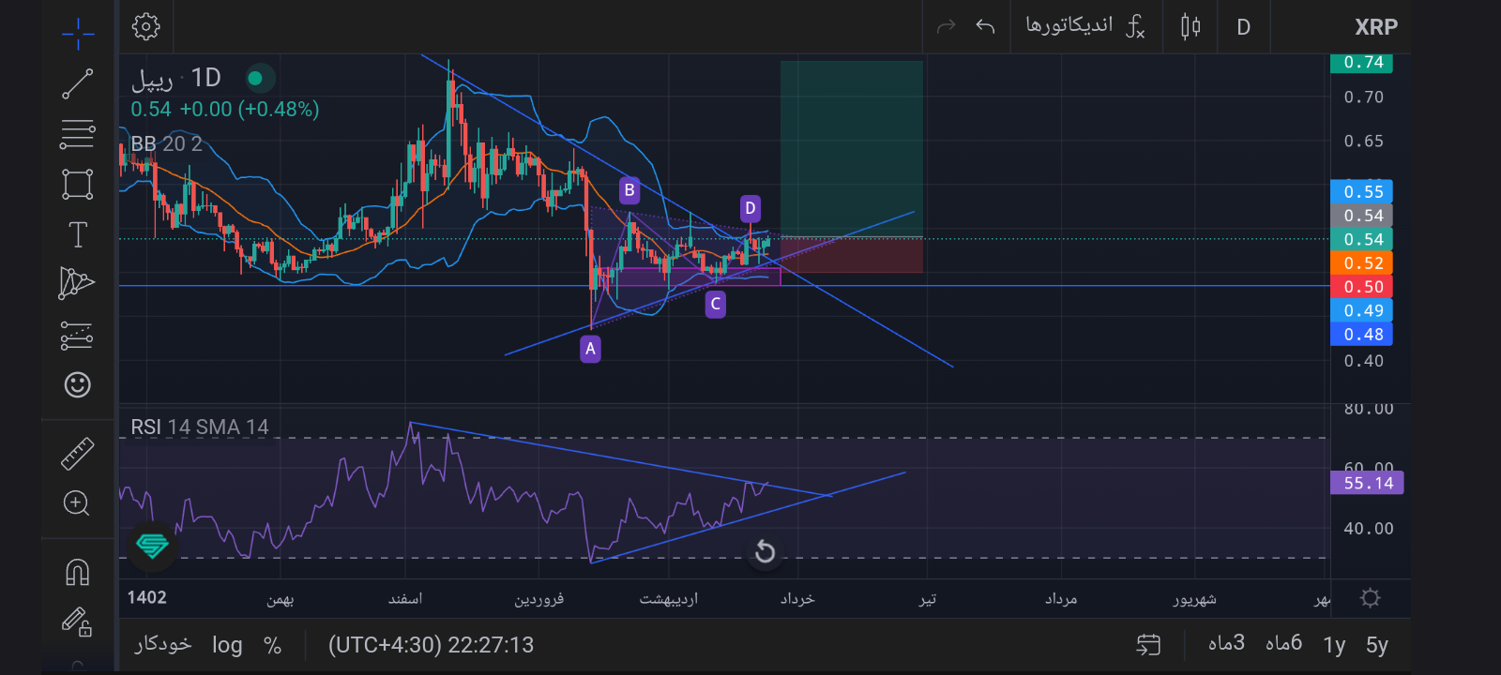Click the zoom in magnifier tool

pyautogui.click(x=78, y=503)
